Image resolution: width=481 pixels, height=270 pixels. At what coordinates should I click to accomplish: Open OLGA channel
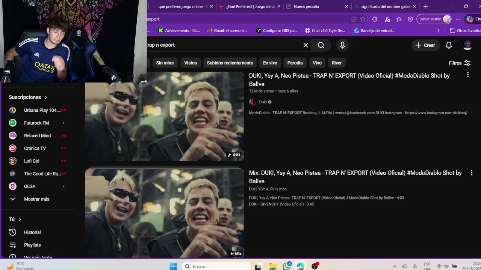(38, 186)
